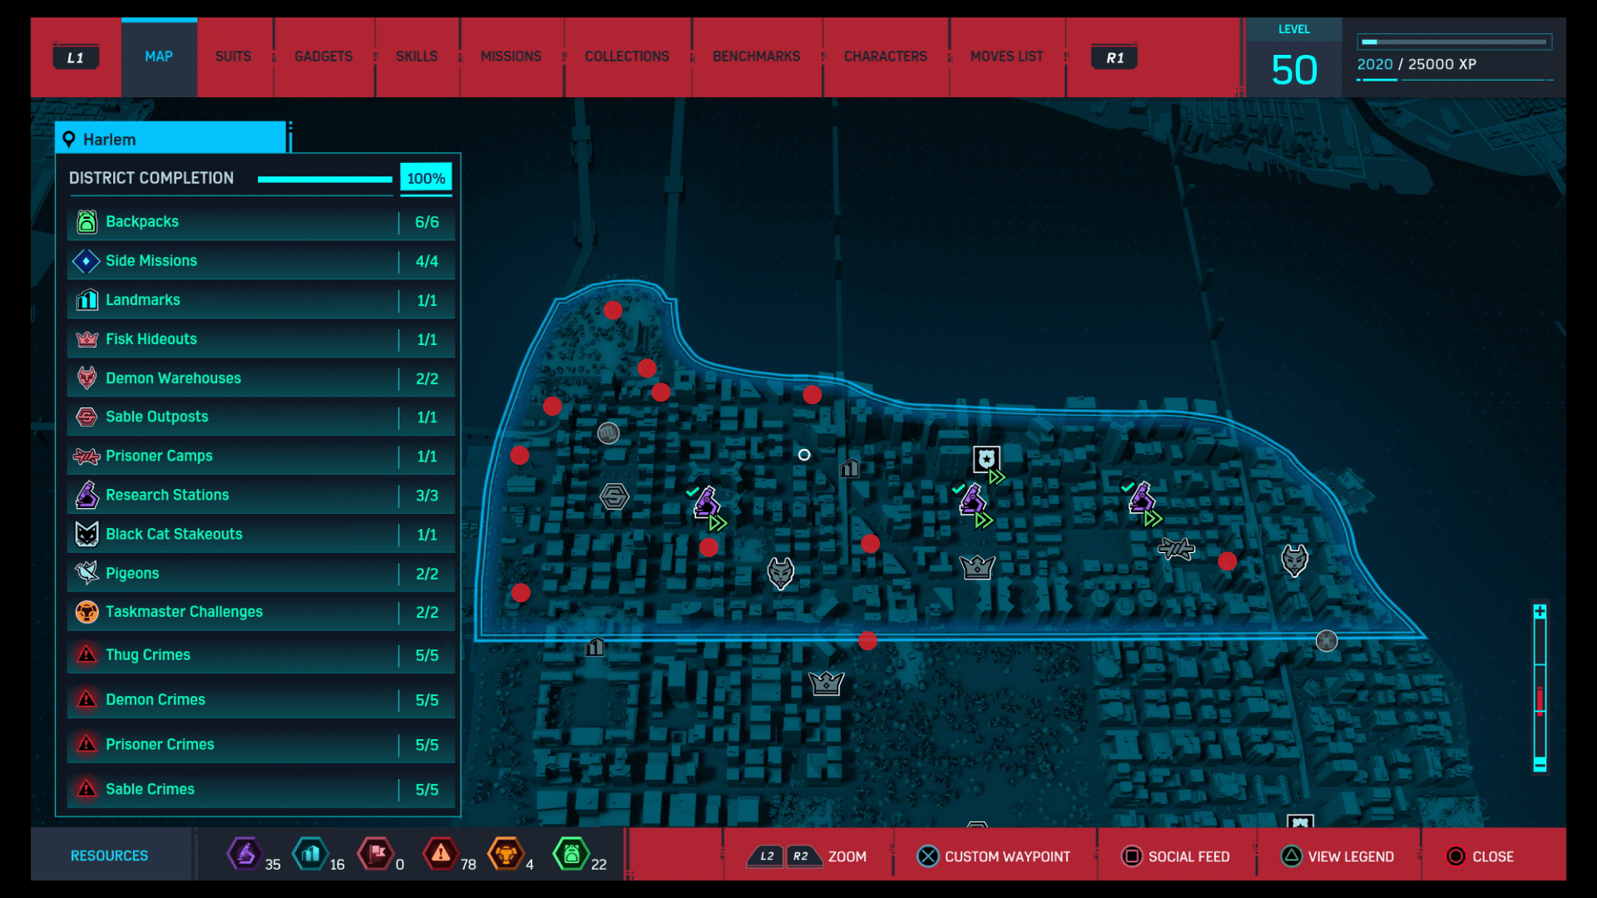Viewport: 1597px width, 898px height.
Task: Select the Side Missions diamond icon
Action: [x=86, y=260]
